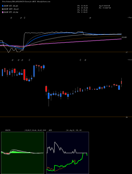Click the tall blue candle before the gap down
The image size is (132, 174).
(x=34, y=71)
